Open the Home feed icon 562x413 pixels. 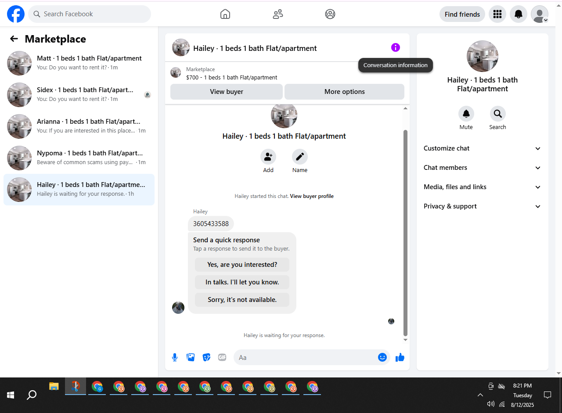coord(225,14)
